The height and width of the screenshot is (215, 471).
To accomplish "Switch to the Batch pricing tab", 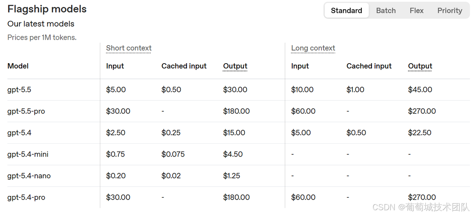I will pos(386,11).
